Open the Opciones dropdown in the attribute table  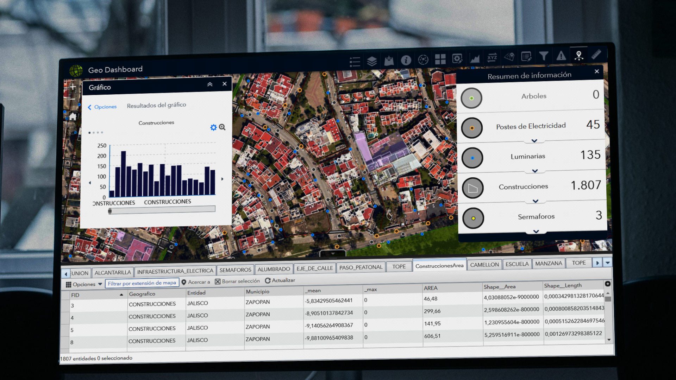click(84, 284)
